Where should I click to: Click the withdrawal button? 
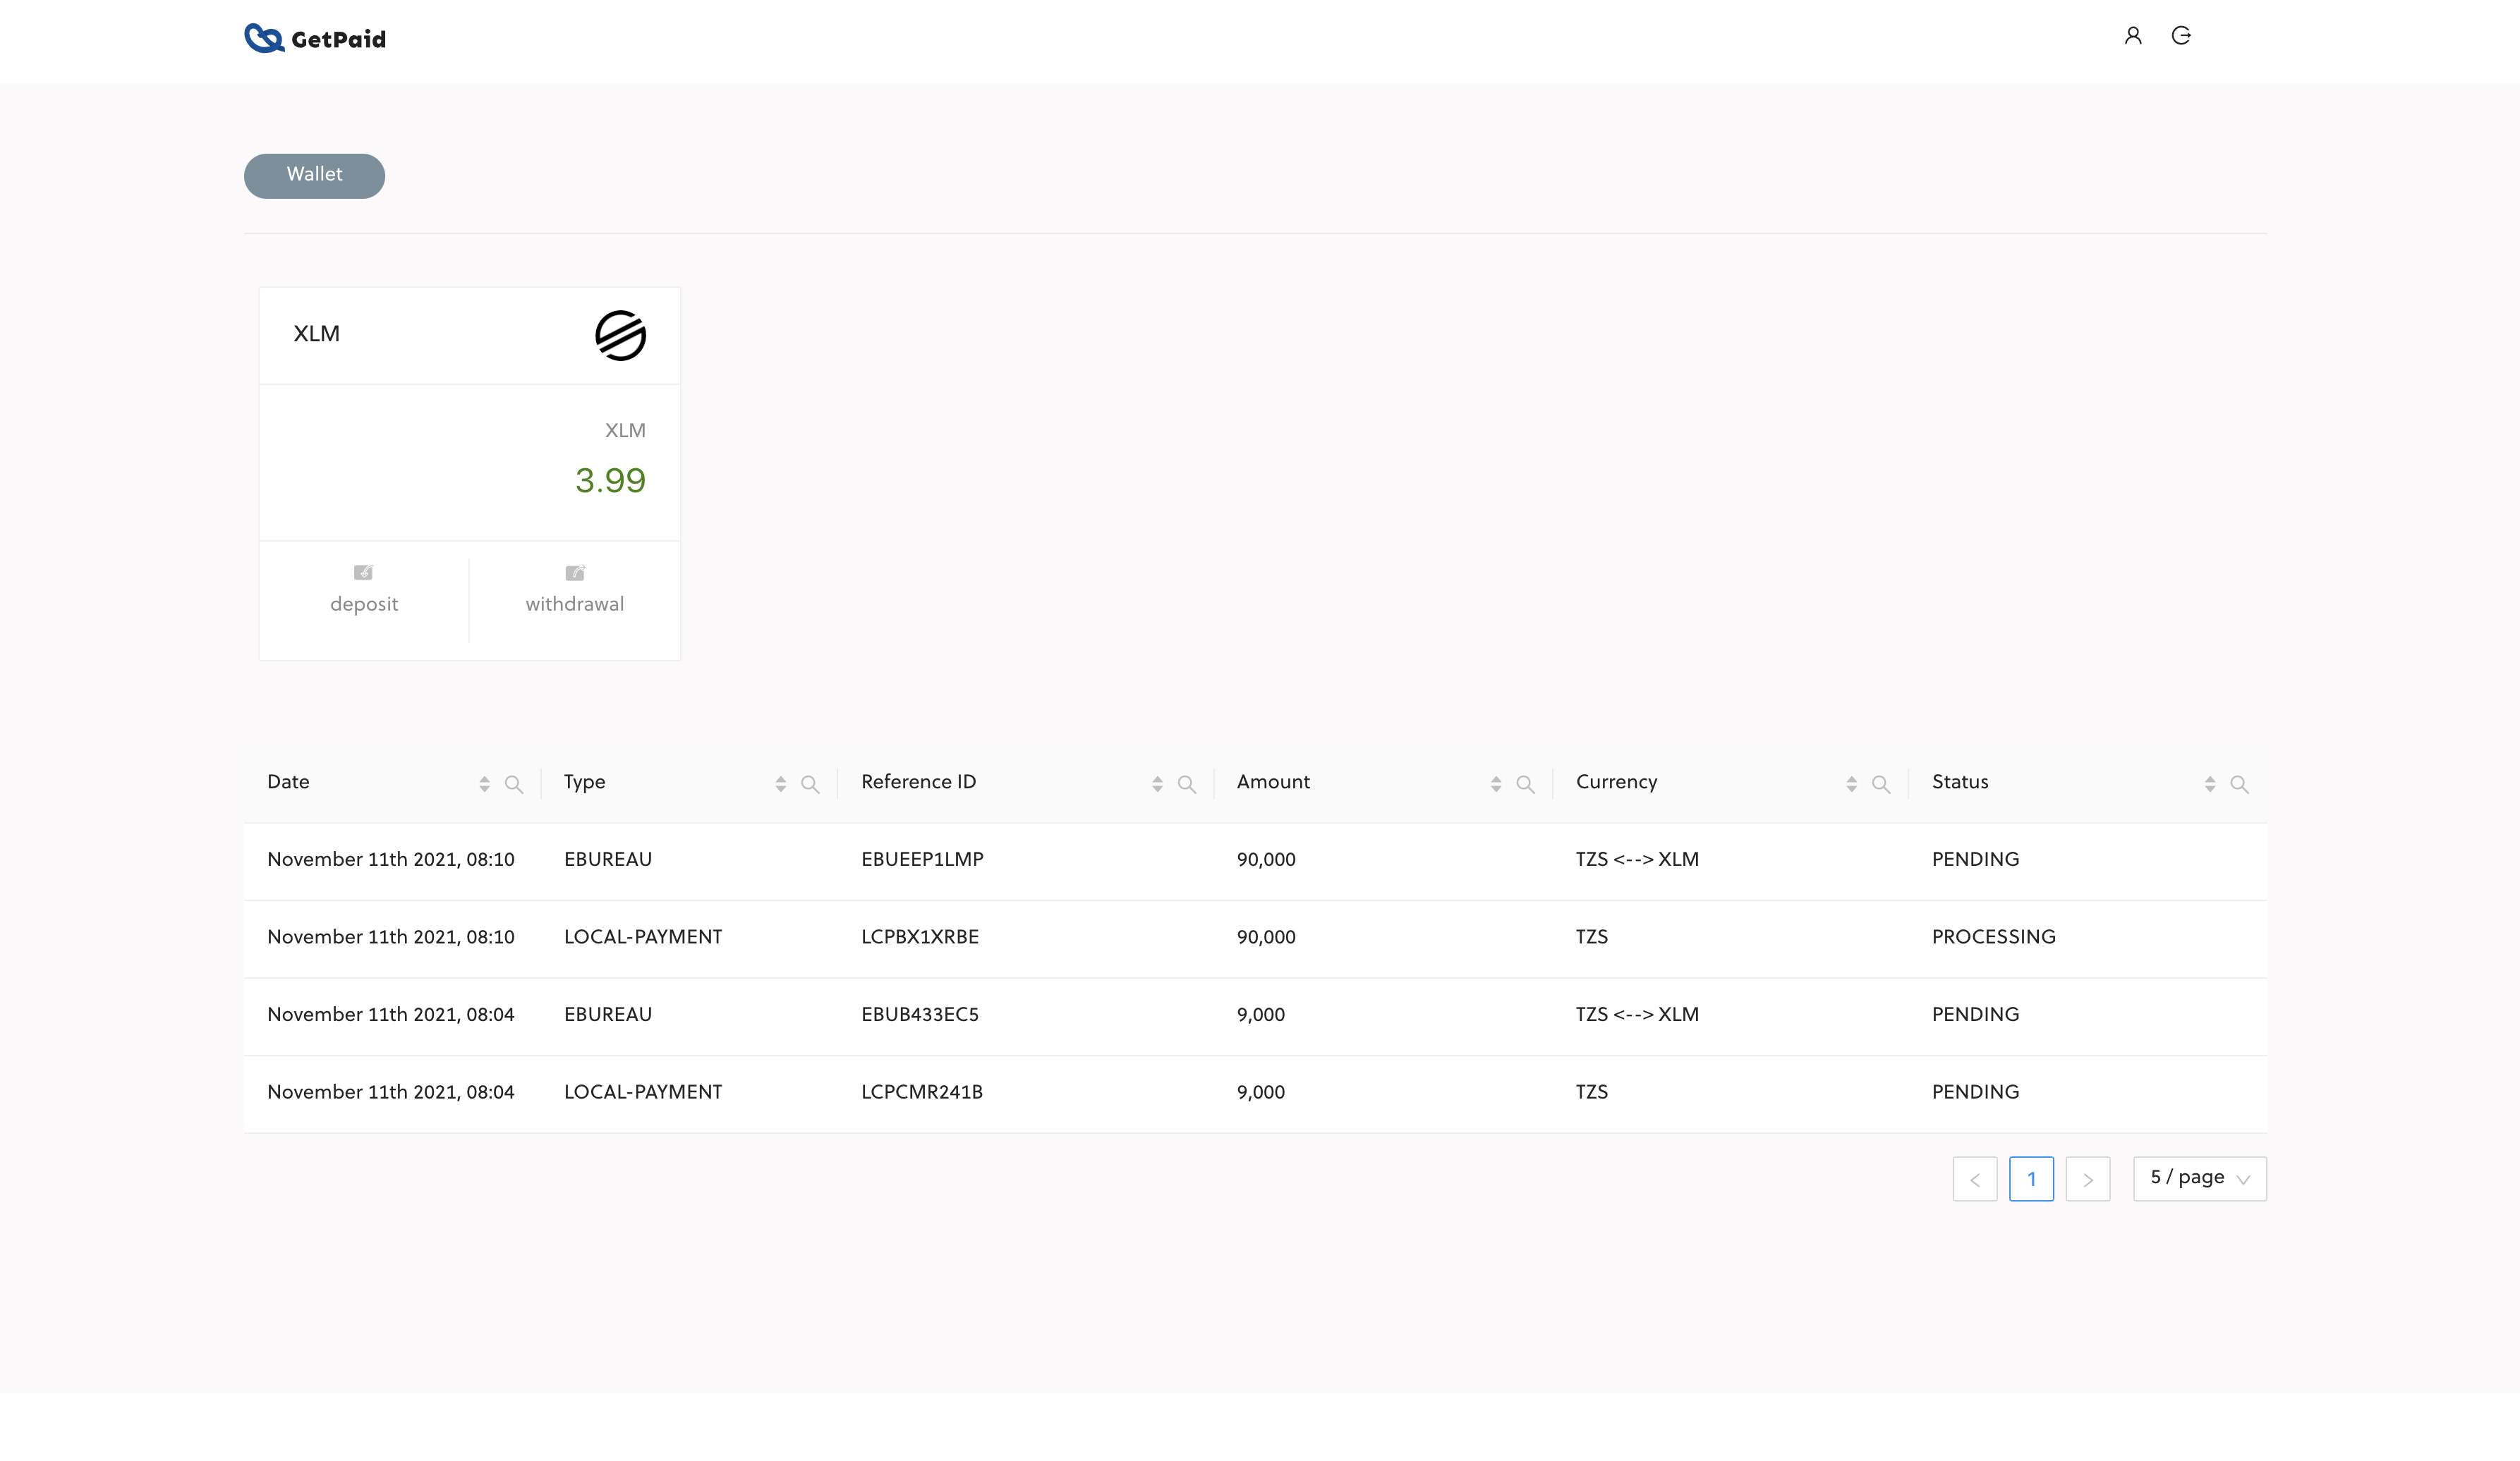click(575, 591)
